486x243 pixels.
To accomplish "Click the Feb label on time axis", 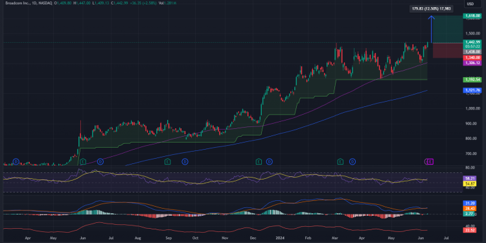I will pyautogui.click(x=307, y=238).
